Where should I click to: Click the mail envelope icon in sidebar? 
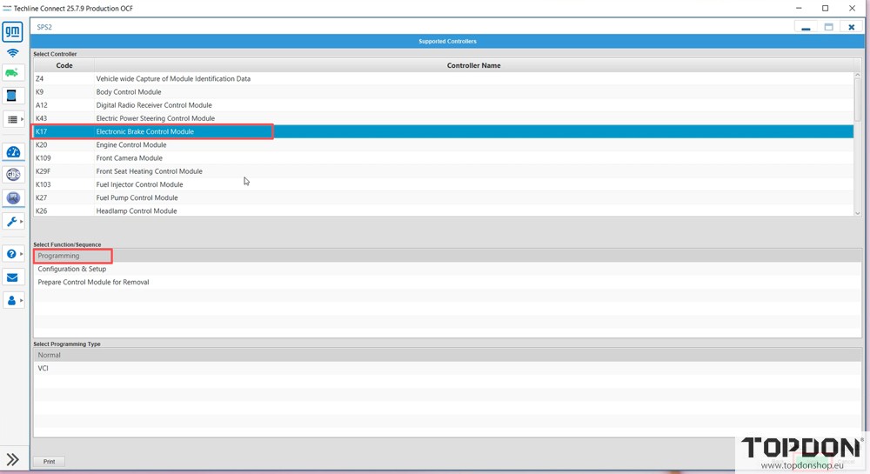(12, 277)
